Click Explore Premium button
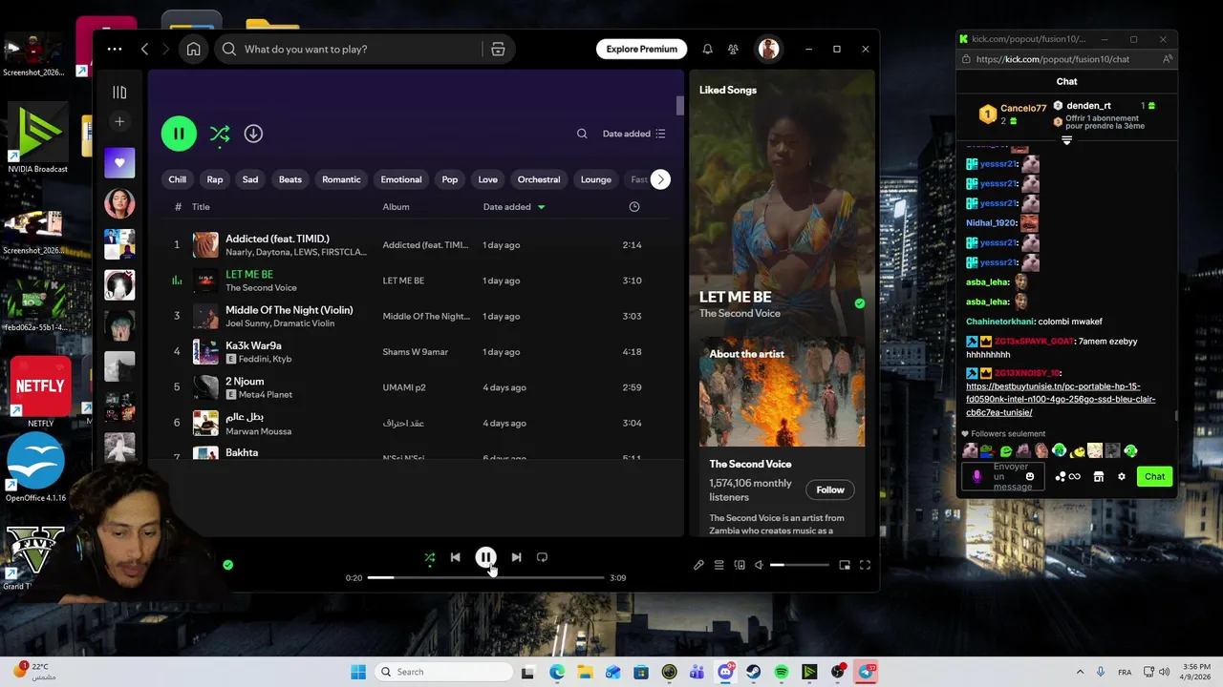Viewport: 1223px width, 687px height. tap(642, 49)
